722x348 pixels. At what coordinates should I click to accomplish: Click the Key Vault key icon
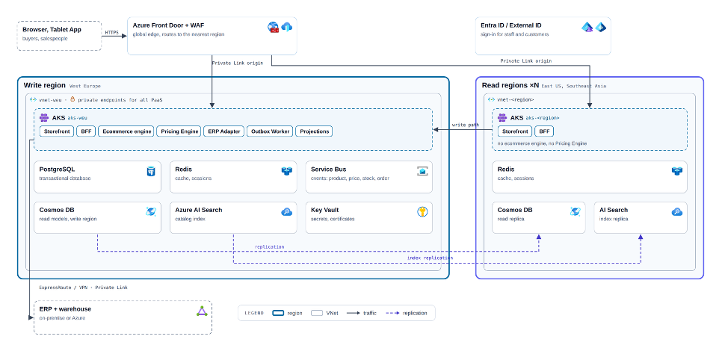pyautogui.click(x=422, y=212)
